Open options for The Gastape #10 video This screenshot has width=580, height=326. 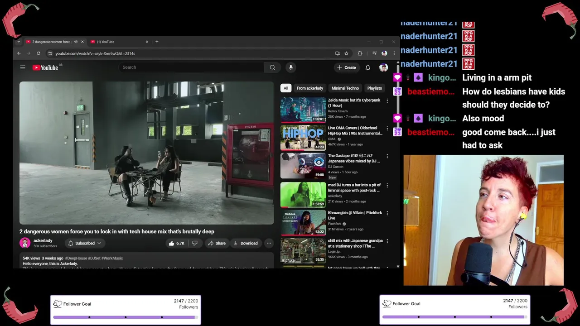click(x=387, y=156)
